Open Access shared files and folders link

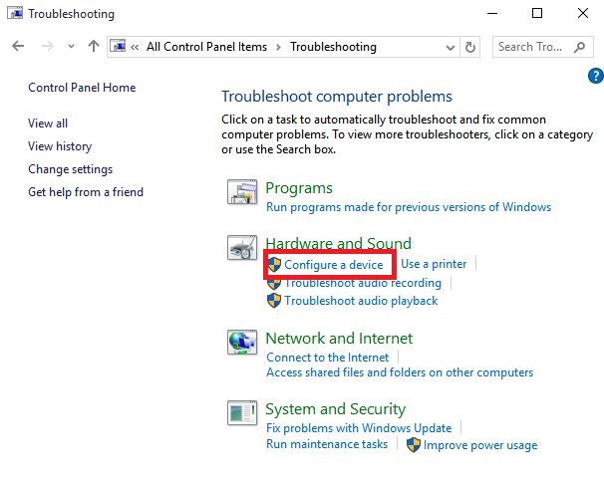(400, 372)
